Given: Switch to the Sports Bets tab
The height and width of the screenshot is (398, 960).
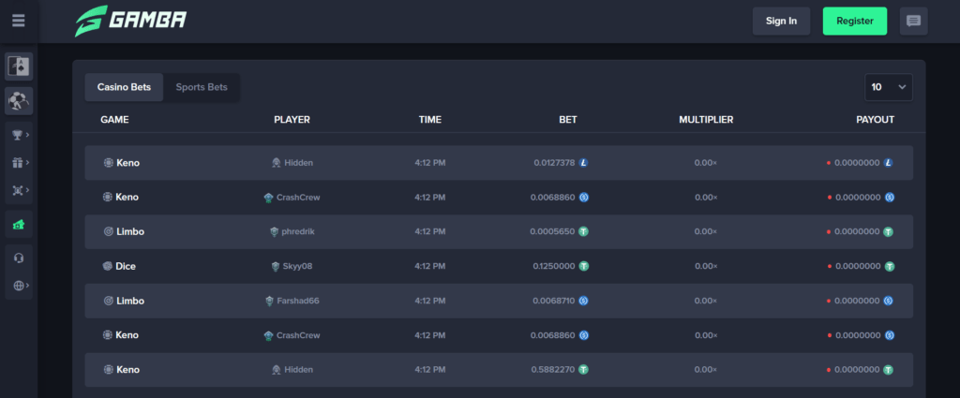Looking at the screenshot, I should (202, 87).
